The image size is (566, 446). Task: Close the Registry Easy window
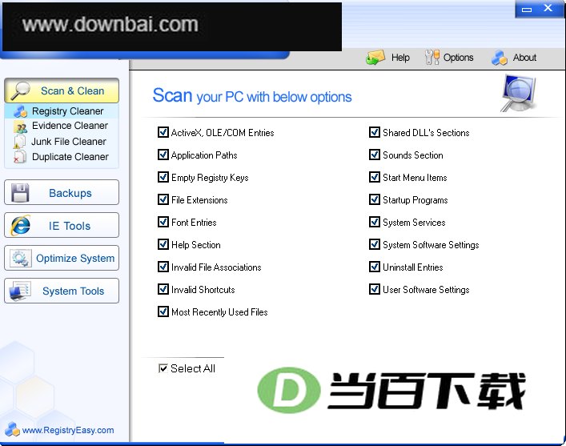(x=548, y=8)
